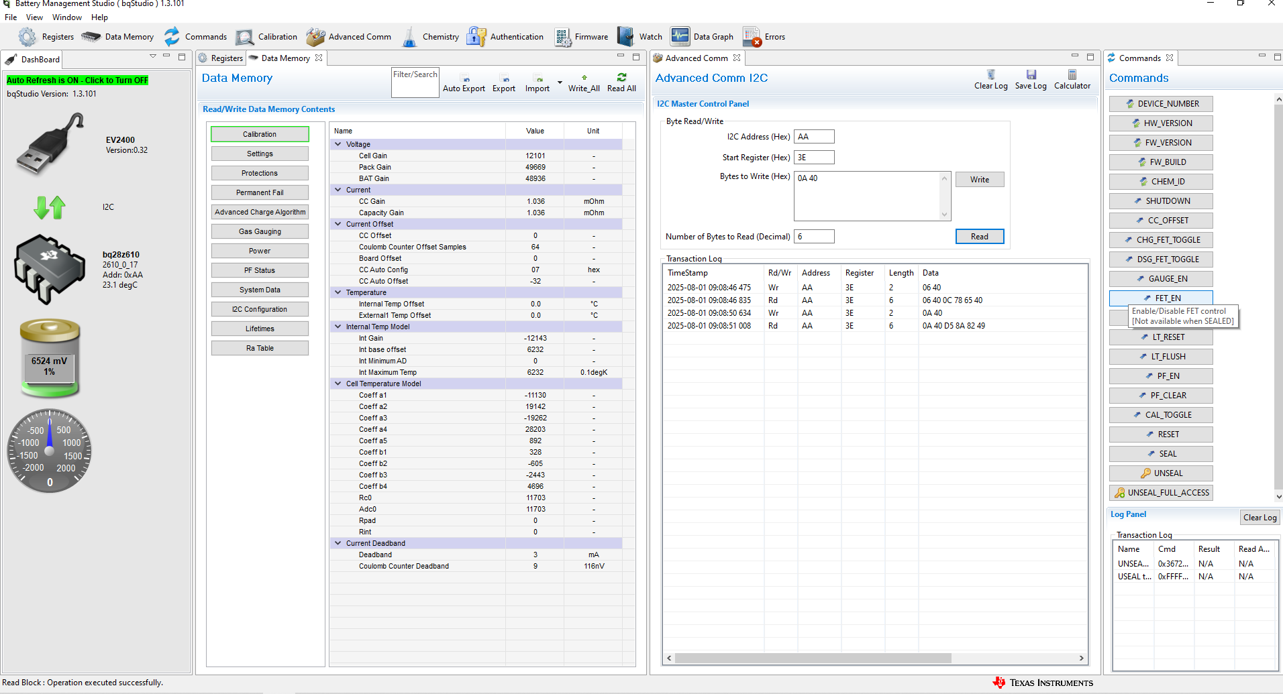This screenshot has height=694, width=1283.
Task: Click the Auto Export icon
Action: tap(466, 79)
